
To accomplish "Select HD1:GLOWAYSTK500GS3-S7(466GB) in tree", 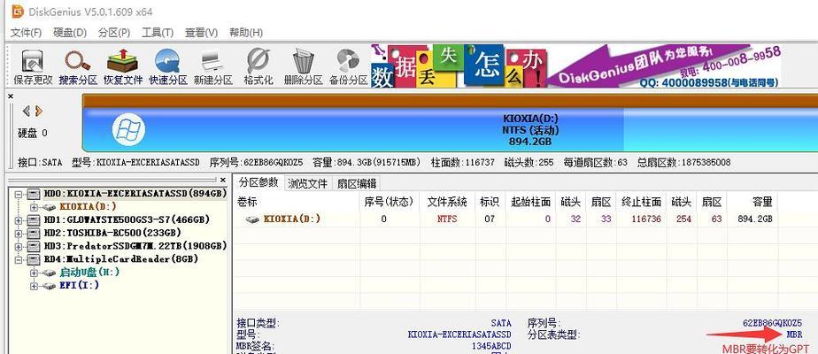I will [x=127, y=220].
